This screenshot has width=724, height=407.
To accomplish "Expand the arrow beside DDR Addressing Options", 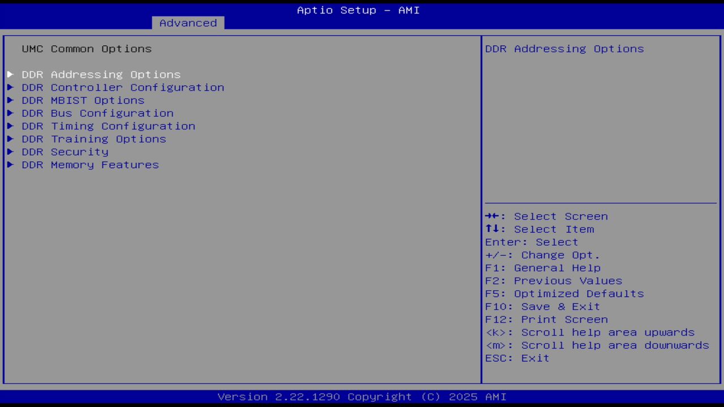I will [10, 74].
